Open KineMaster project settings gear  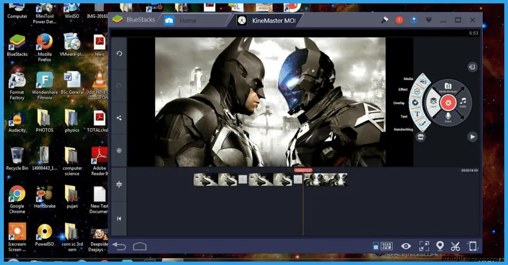point(119,151)
